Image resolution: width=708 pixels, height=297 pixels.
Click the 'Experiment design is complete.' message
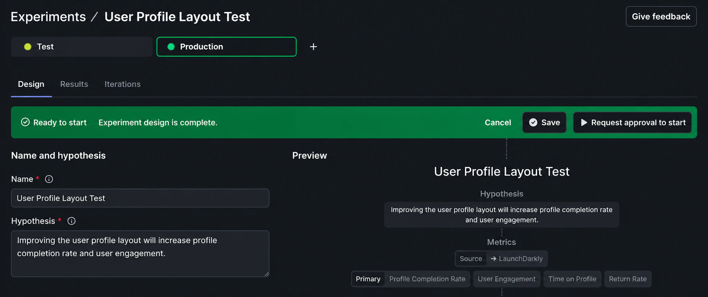click(x=158, y=123)
